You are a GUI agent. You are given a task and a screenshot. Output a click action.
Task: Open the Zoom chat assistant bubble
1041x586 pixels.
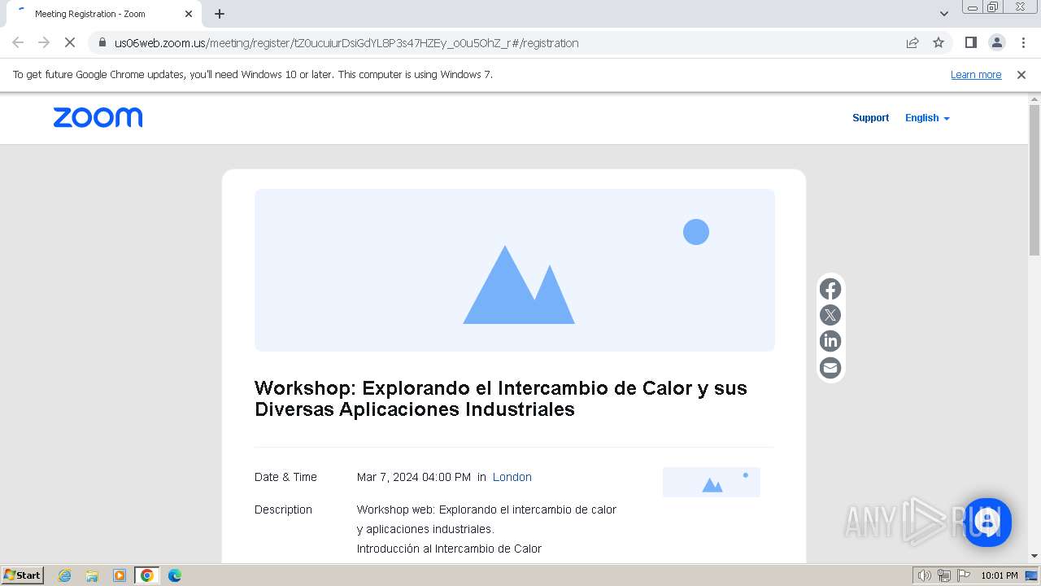tap(987, 522)
